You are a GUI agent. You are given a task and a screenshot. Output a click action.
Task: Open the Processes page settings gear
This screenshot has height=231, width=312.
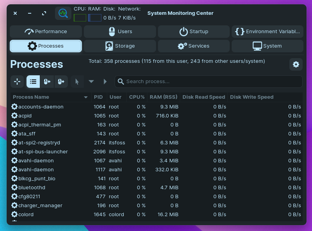pos(296,64)
